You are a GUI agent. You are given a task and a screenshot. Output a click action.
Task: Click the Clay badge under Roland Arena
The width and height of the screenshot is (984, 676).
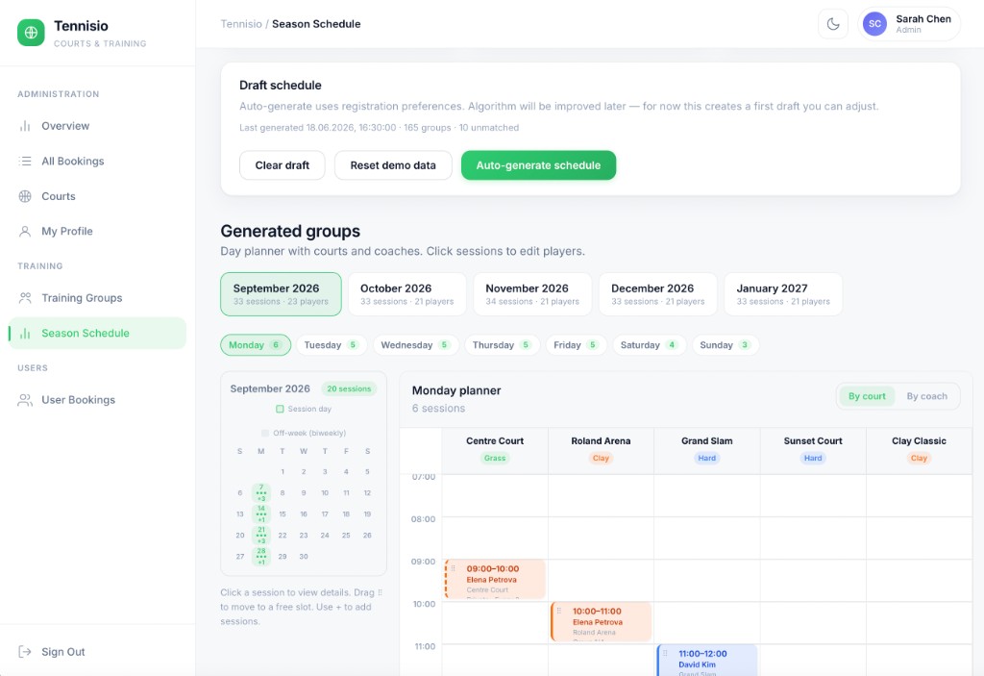[x=601, y=458]
